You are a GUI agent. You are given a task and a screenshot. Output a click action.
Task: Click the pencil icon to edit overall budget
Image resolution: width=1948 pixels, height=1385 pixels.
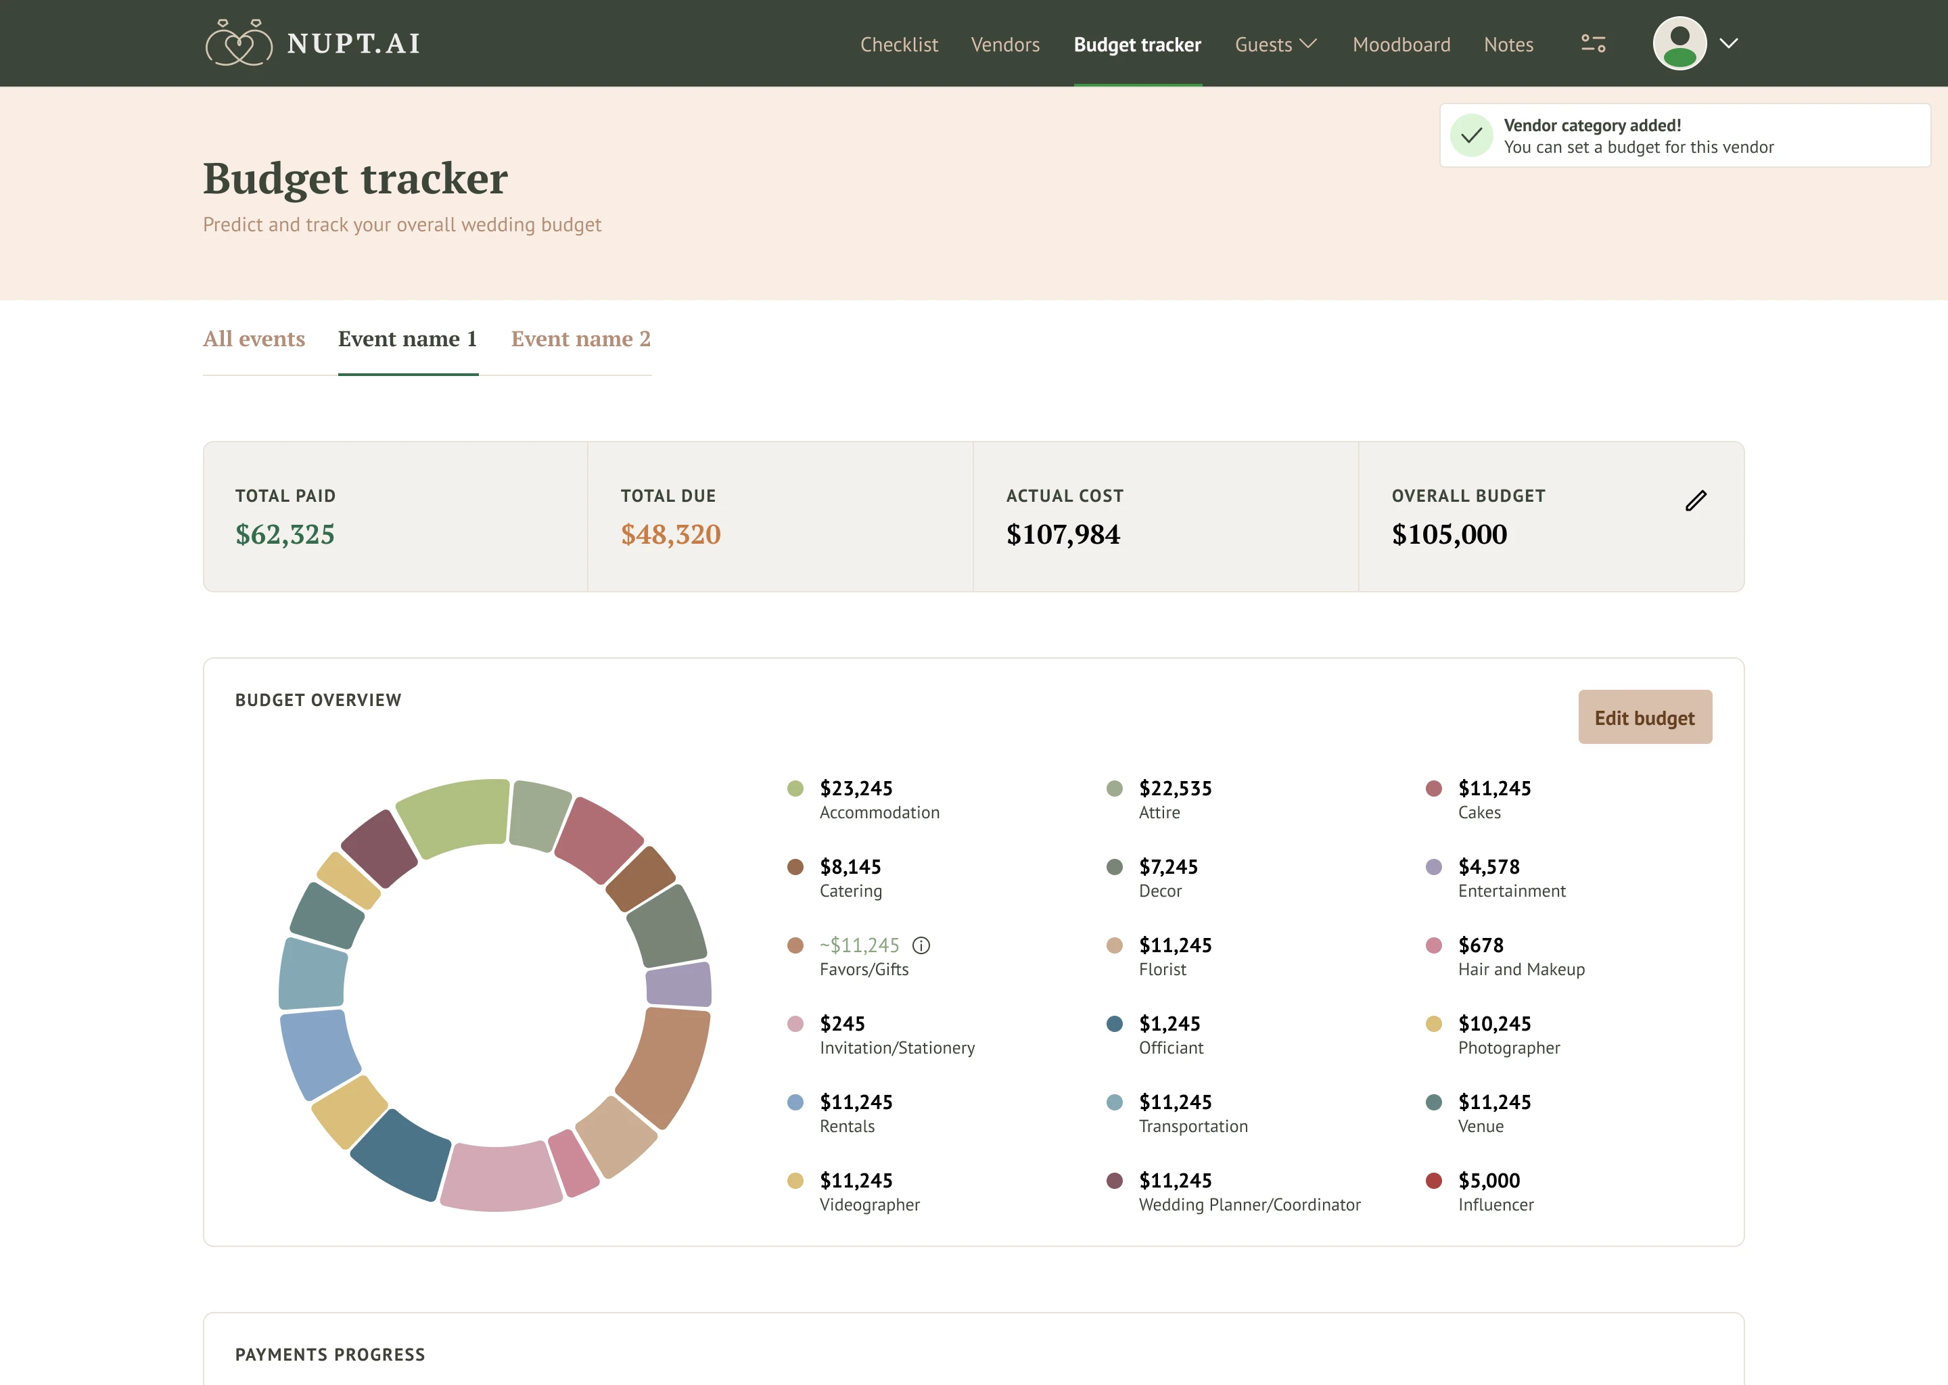[1696, 500]
